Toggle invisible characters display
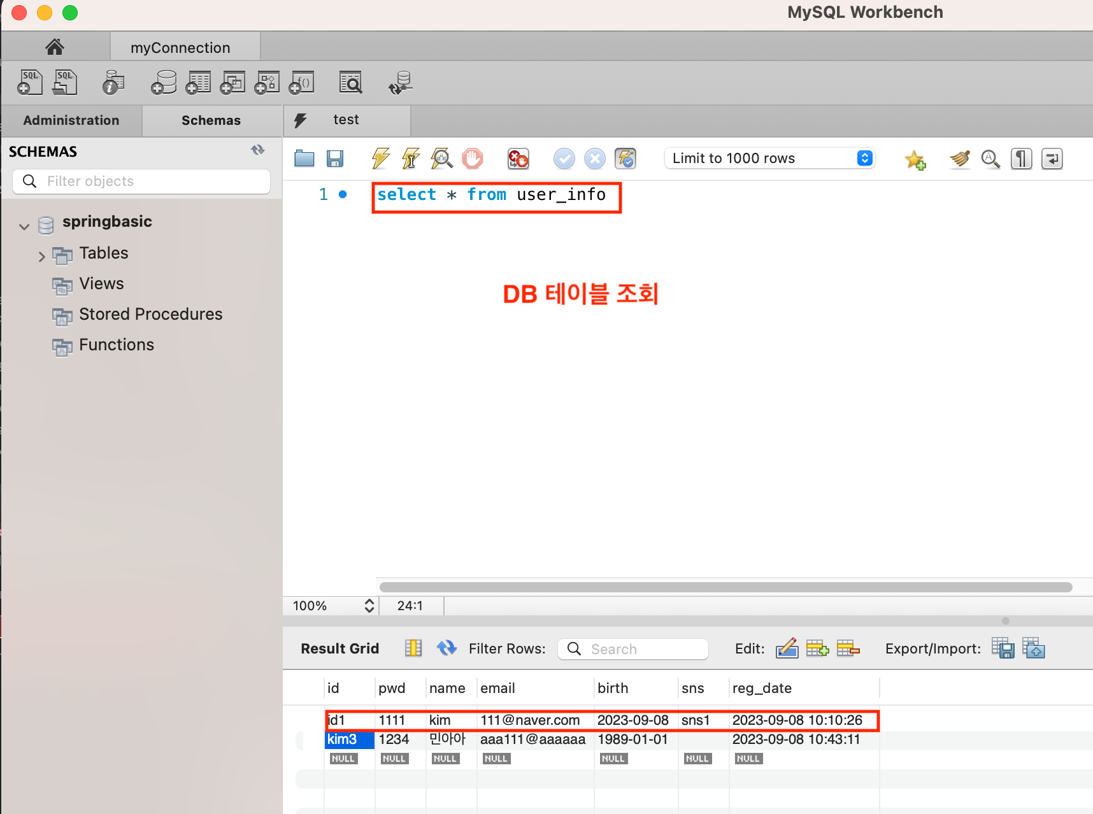Screen dimensions: 1093x814 point(1022,159)
